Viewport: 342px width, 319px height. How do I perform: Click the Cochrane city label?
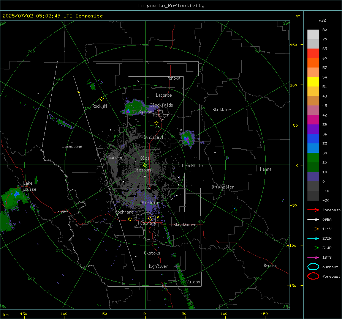point(124,212)
